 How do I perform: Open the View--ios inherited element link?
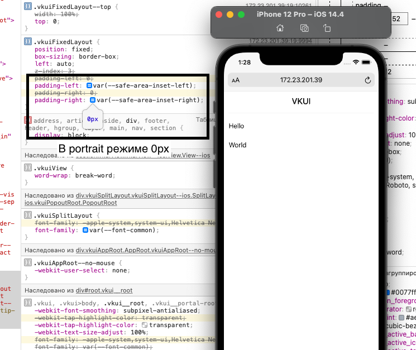tap(190, 155)
